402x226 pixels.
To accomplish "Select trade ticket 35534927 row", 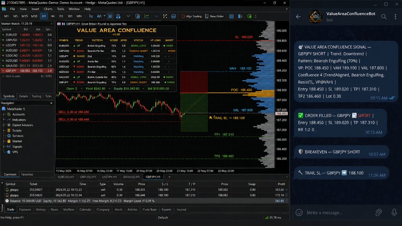I will click(x=144, y=190).
